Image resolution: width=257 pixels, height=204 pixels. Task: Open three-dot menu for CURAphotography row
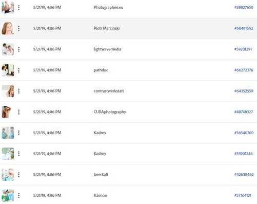pos(19,112)
